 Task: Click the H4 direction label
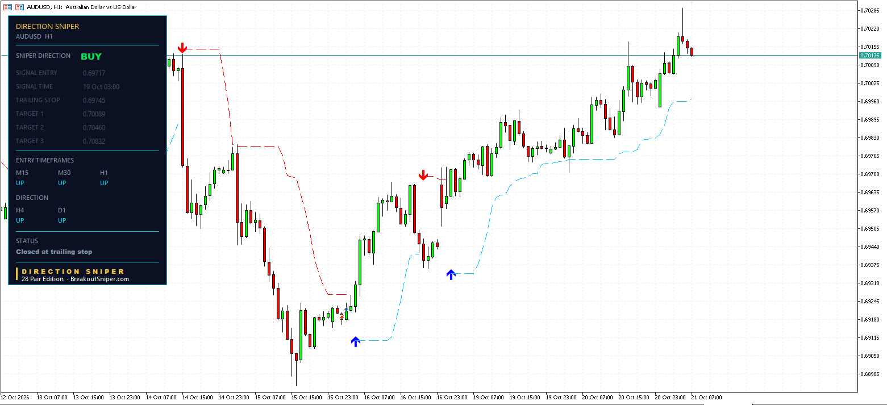(20, 210)
